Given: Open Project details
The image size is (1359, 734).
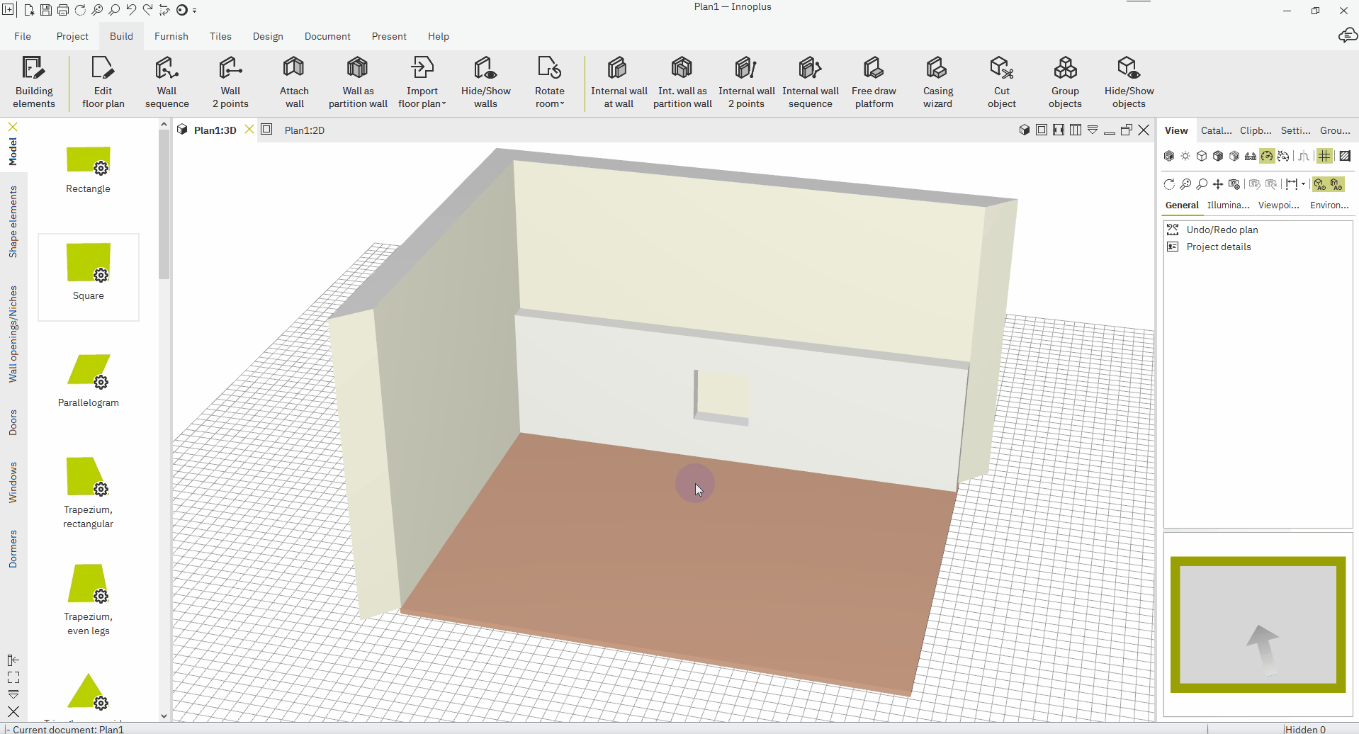Looking at the screenshot, I should point(1217,246).
